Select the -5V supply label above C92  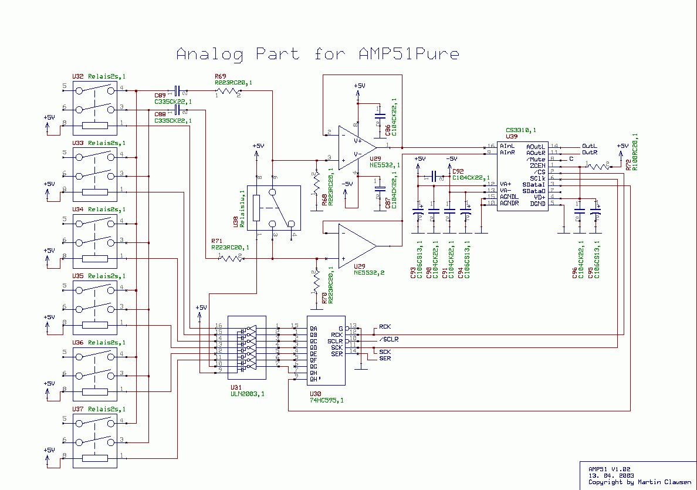451,159
